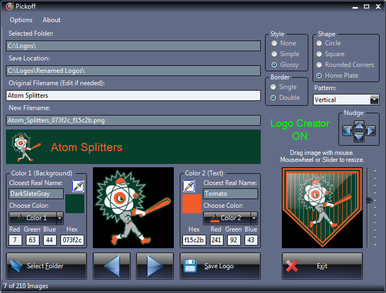Viewport: 386px width, 293px height.
Task: Open the Color 1 chooser dropdown
Action: (59, 218)
